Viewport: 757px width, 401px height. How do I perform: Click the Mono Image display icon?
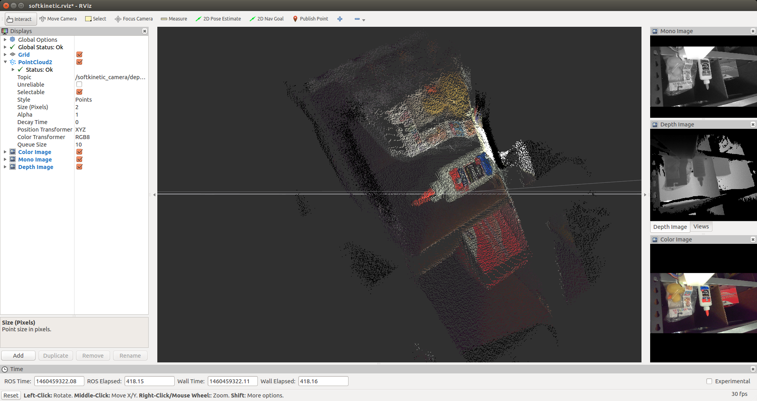[x=13, y=159]
